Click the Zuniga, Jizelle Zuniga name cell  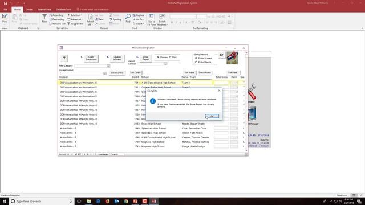click(193, 147)
